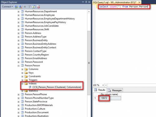Click Object Explorer scrollbar up arrow
The width and height of the screenshot is (156, 117).
tap(89, 12)
